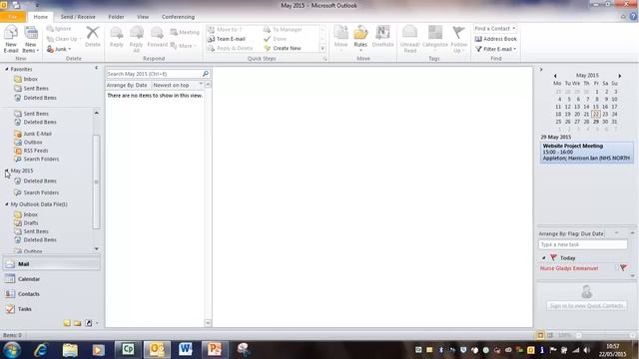This screenshot has height=359, width=639.
Task: Click the search magnifier icon
Action: pos(206,74)
